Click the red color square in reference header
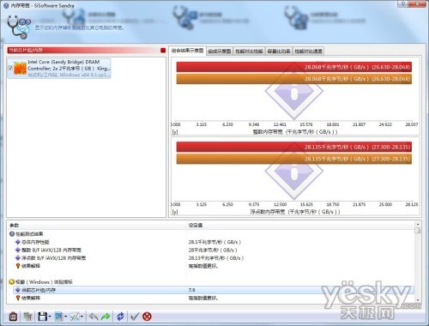 (x=163, y=51)
